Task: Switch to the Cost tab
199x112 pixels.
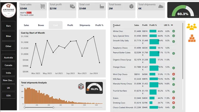Action: coord(56,25)
